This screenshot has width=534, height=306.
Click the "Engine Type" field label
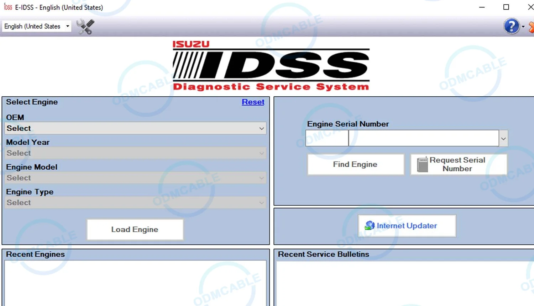pyautogui.click(x=30, y=192)
